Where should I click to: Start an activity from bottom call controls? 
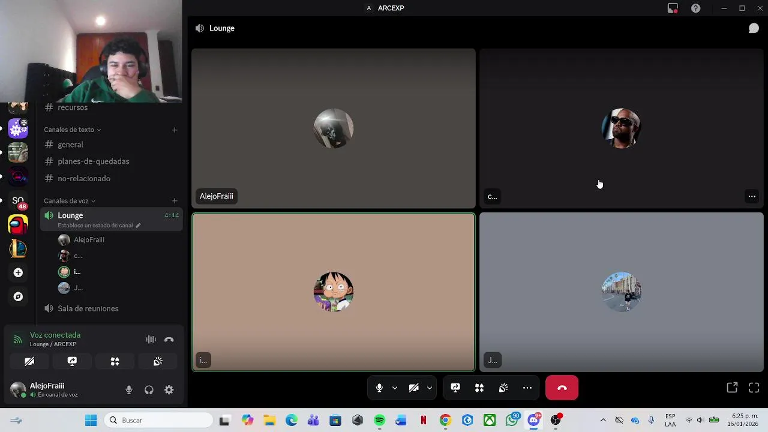pyautogui.click(x=479, y=388)
